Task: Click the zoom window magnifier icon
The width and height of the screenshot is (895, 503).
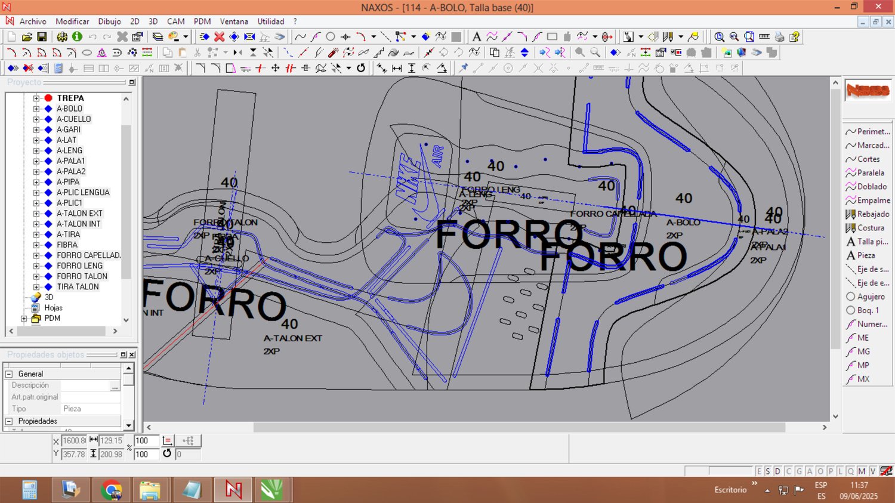Action: pos(719,37)
